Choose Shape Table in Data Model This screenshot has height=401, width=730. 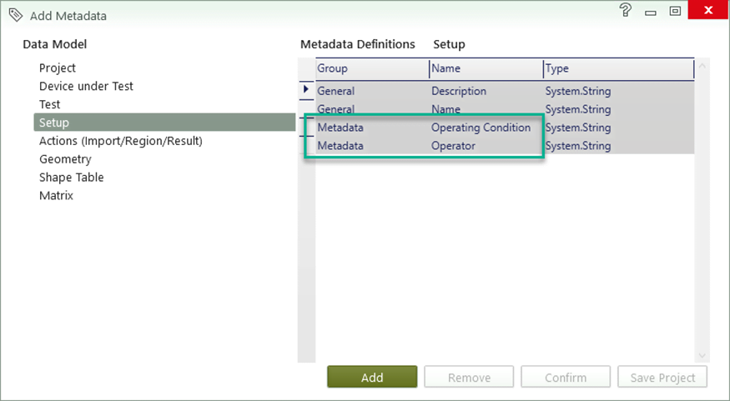point(72,178)
